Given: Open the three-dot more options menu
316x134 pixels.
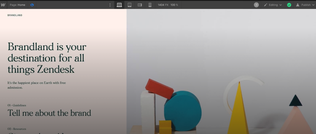Looking at the screenshot, I should 110,5.
